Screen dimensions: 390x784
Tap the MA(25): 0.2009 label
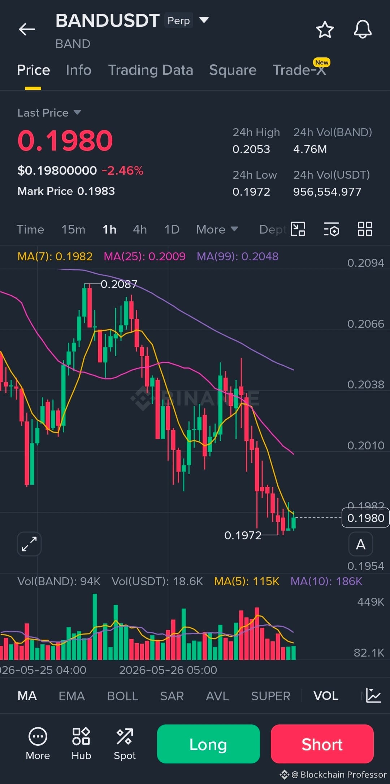point(144,256)
